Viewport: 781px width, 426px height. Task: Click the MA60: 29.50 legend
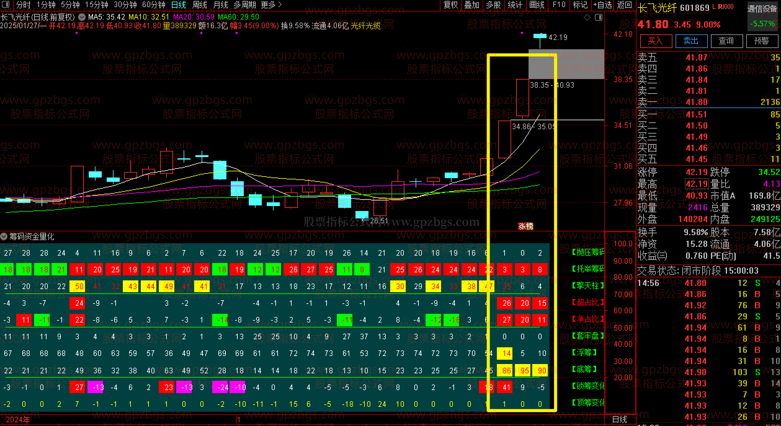pos(239,17)
